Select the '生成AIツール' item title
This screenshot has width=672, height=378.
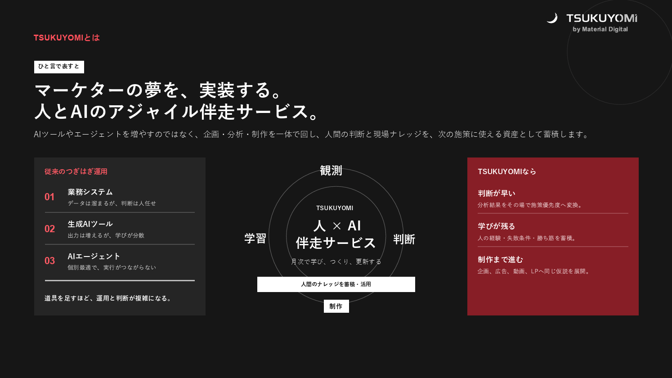point(90,224)
